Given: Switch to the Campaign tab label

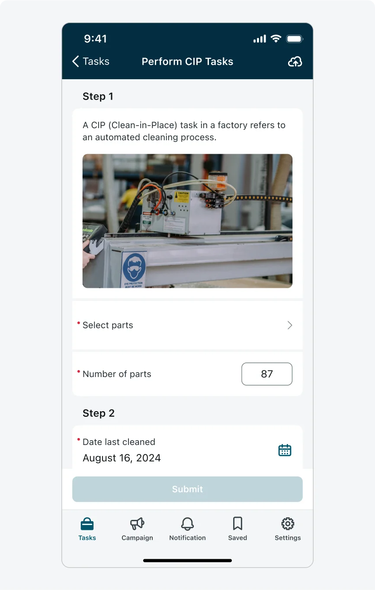Looking at the screenshot, I should [x=137, y=538].
